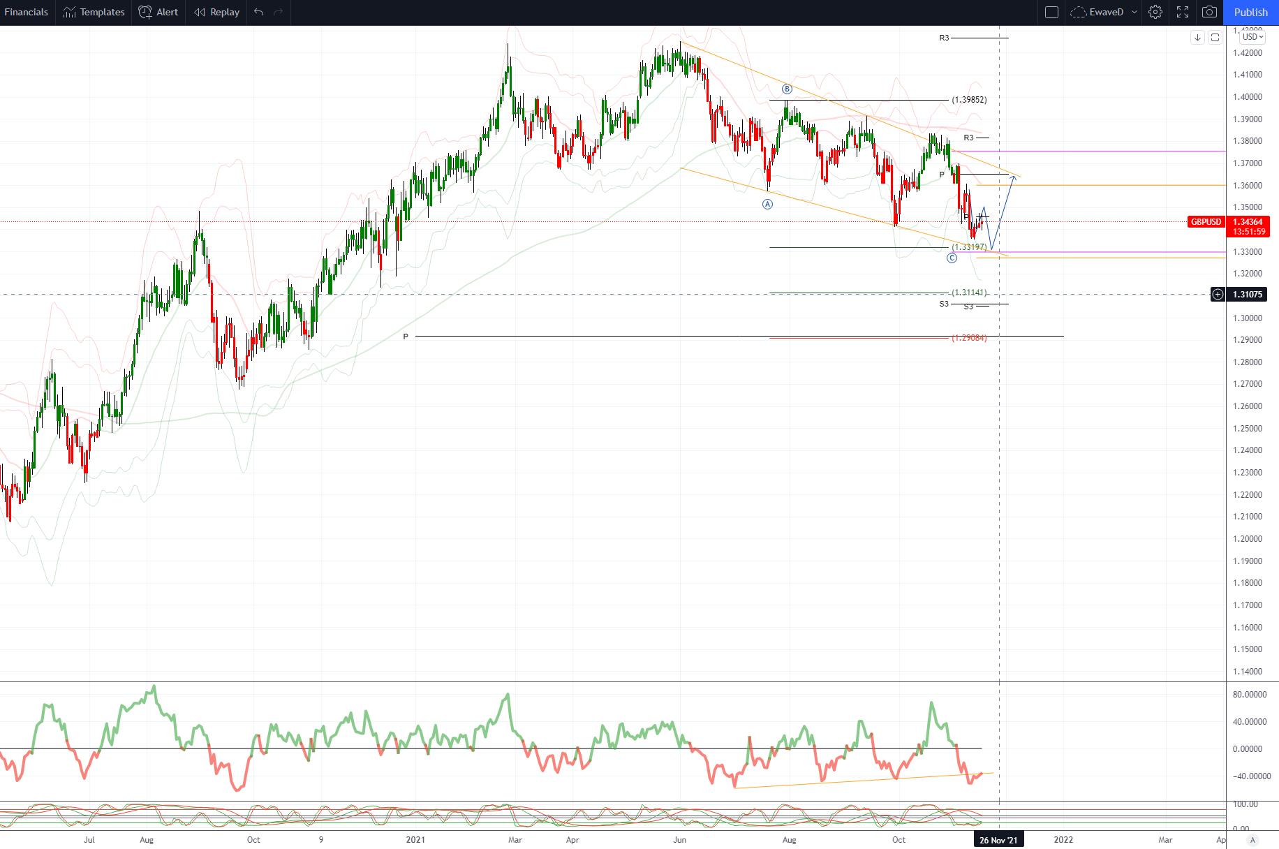
Task: Undo the last chart action
Action: (x=259, y=12)
